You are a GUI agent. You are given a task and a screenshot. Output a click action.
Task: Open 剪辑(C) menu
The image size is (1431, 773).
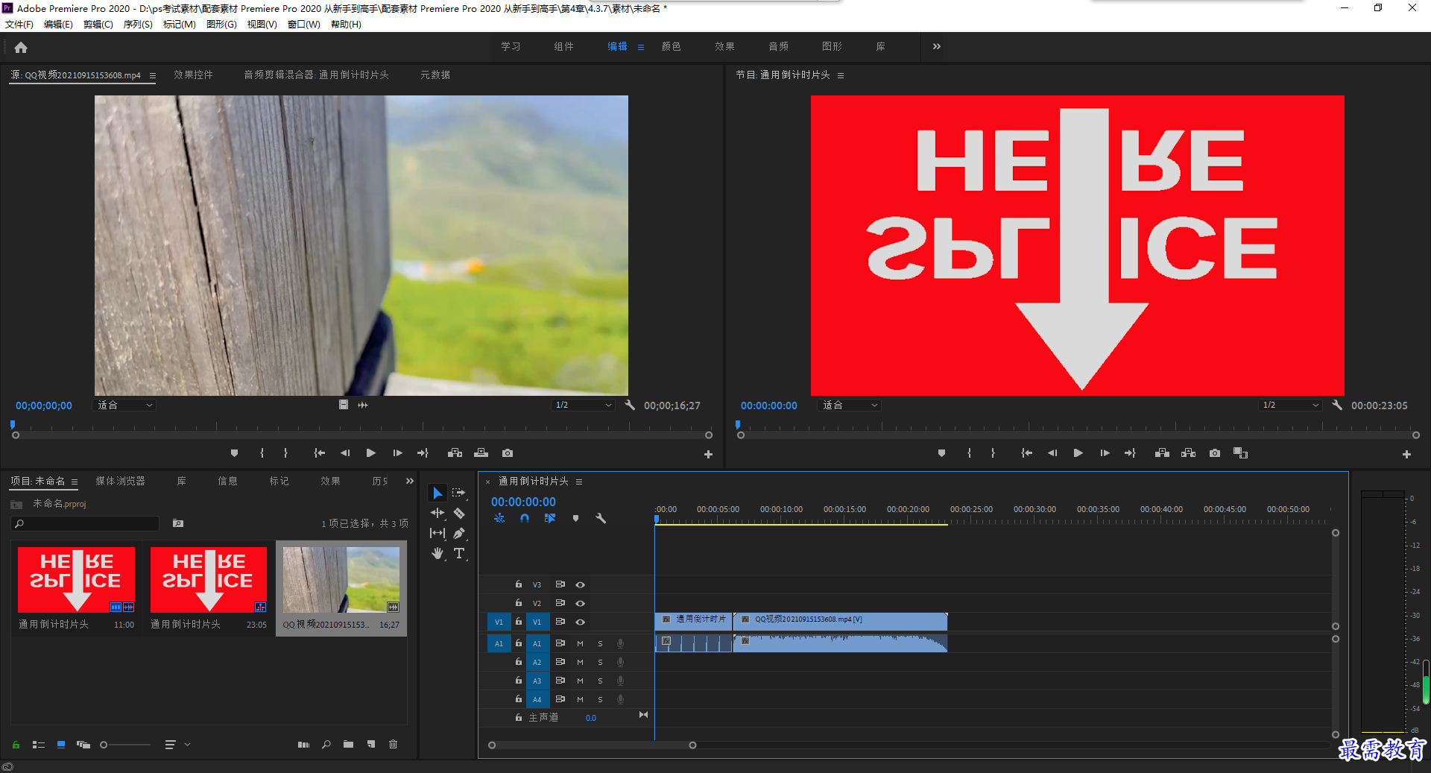[x=98, y=24]
